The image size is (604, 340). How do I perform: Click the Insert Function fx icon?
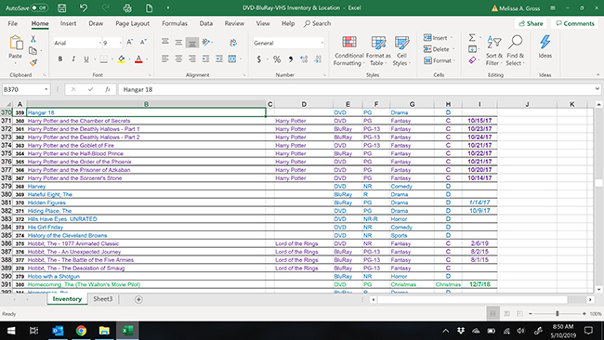coord(108,89)
